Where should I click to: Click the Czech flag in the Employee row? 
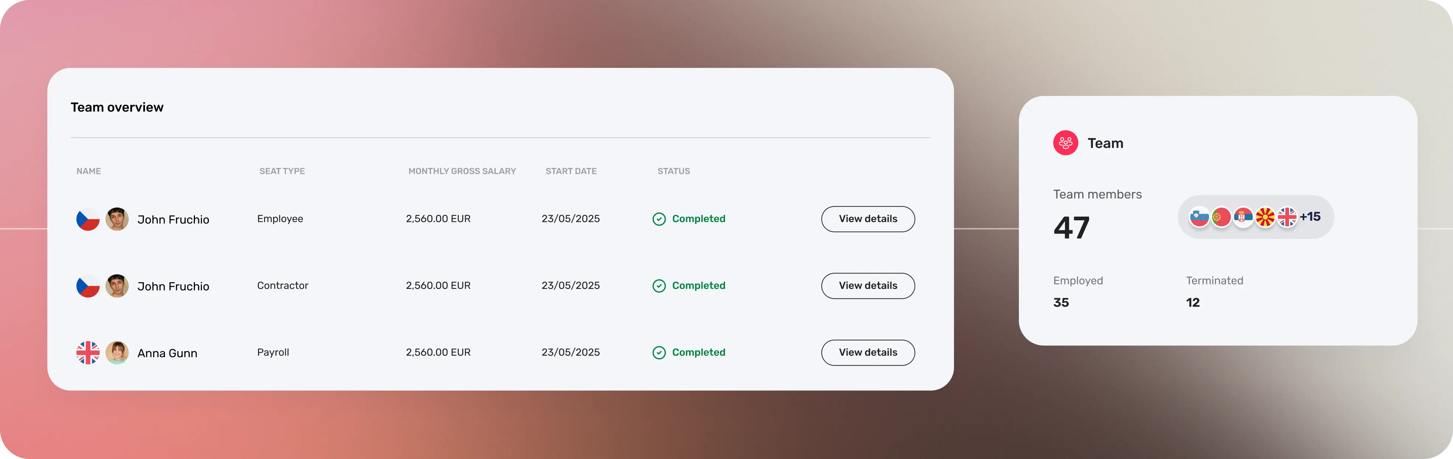[88, 219]
